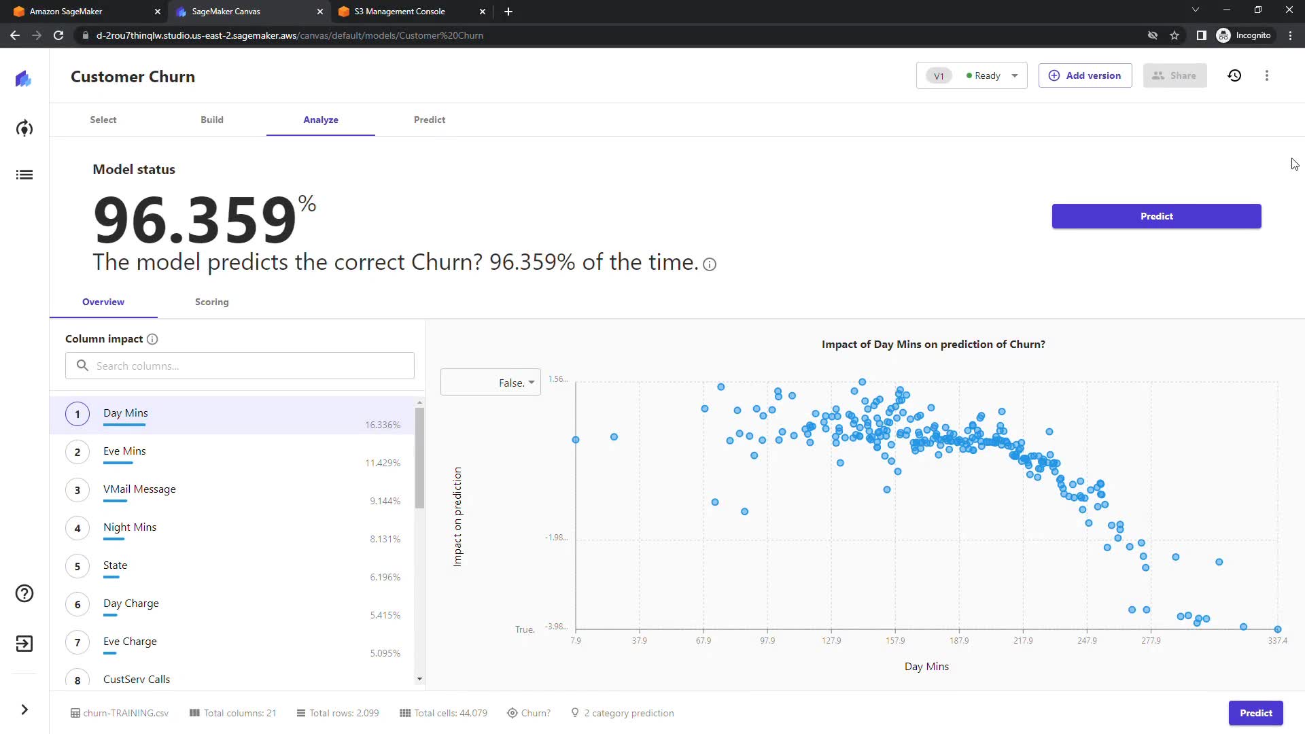Click the model accuracy info icon
The image size is (1305, 734).
click(x=710, y=264)
